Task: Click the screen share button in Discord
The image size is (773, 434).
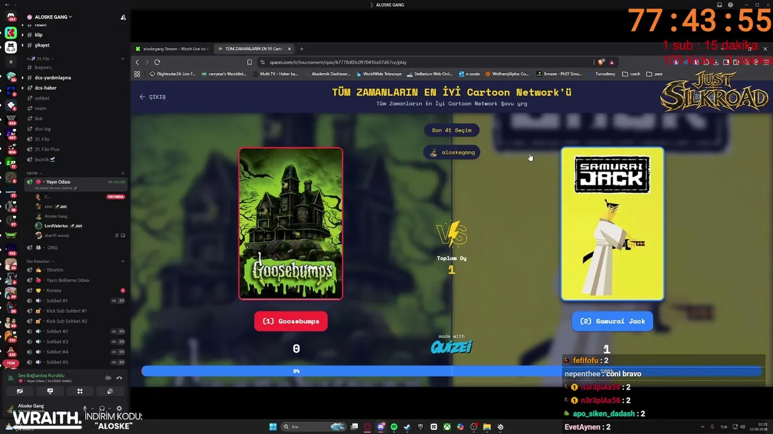Action: 50,391
